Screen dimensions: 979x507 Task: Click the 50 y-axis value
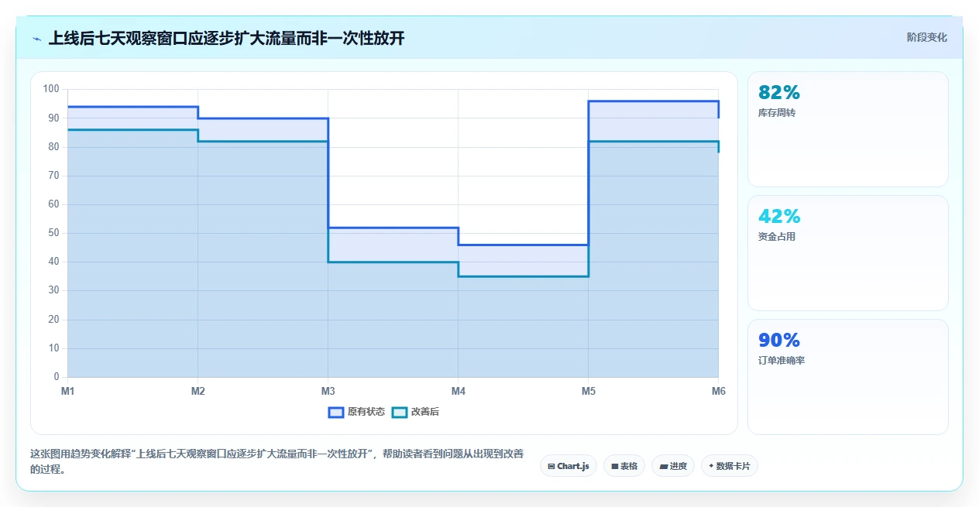53,233
